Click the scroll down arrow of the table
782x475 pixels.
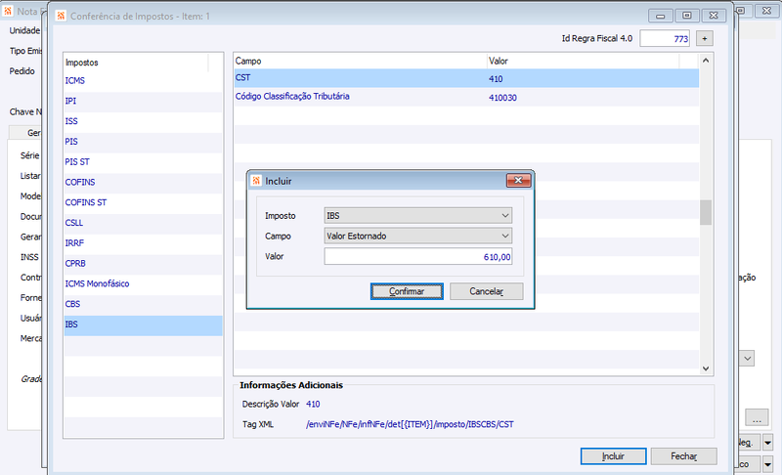[x=706, y=368]
